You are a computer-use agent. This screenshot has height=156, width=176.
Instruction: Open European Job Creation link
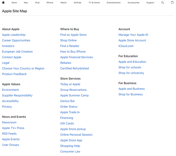pyautogui.click(x=17, y=52)
